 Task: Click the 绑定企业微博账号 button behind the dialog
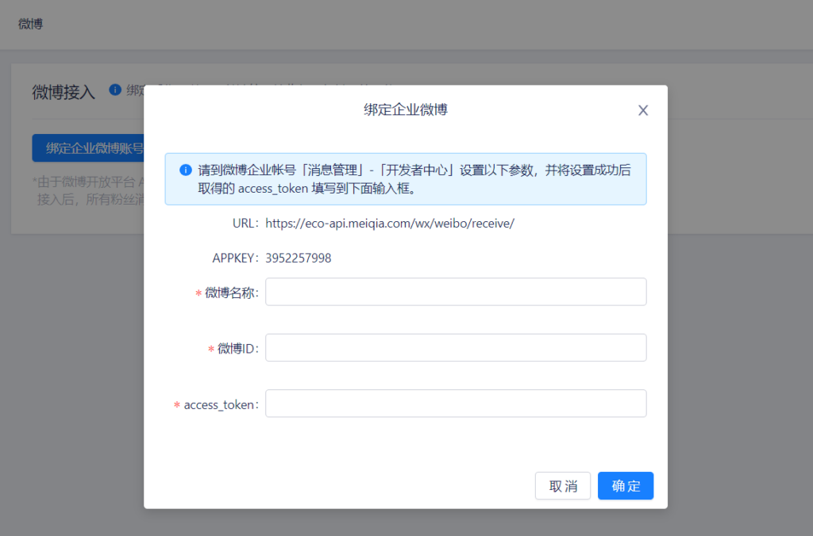click(x=88, y=148)
